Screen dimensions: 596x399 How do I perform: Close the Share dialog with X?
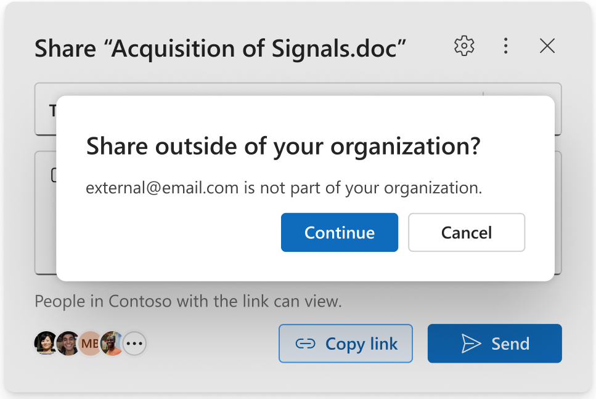point(547,46)
